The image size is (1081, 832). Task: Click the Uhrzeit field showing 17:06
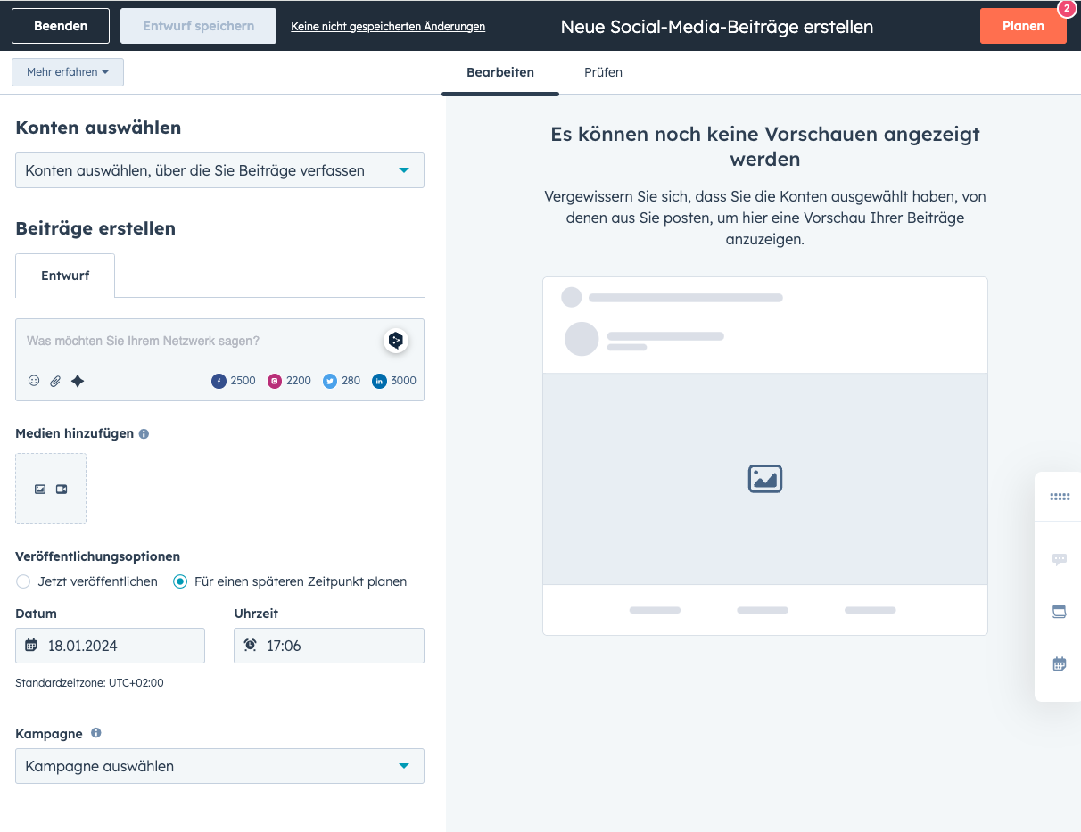(328, 645)
